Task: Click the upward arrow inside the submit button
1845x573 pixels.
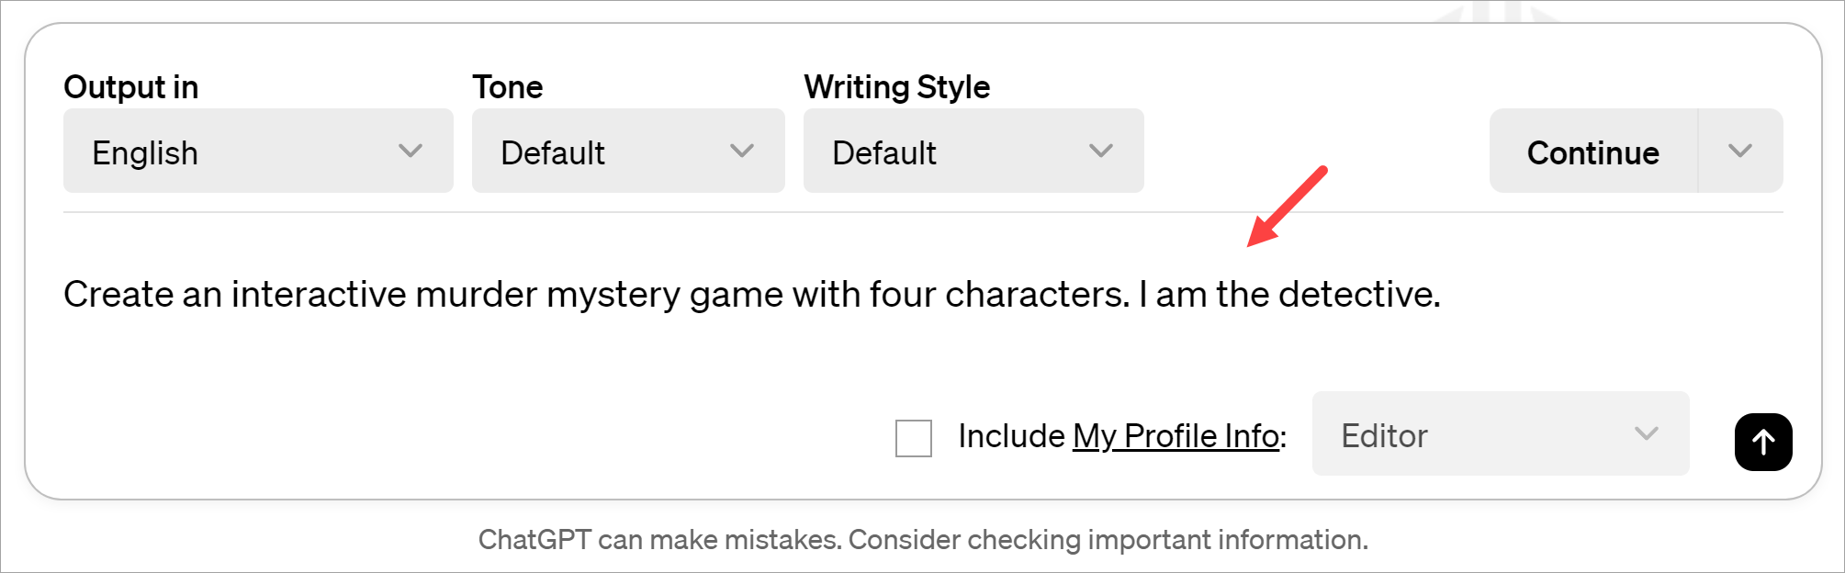Action: (x=1762, y=442)
